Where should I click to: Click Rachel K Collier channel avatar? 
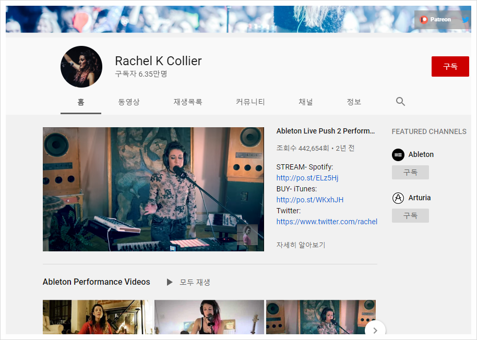coord(81,67)
